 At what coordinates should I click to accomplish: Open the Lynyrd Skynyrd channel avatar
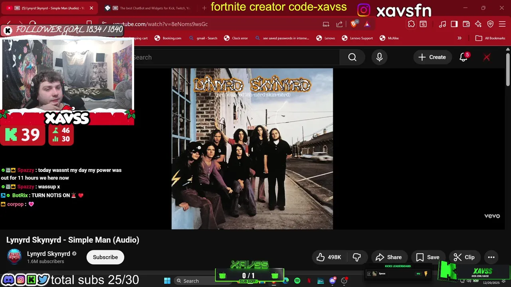[14, 257]
